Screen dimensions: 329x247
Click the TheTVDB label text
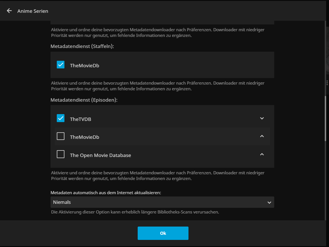[x=81, y=119]
